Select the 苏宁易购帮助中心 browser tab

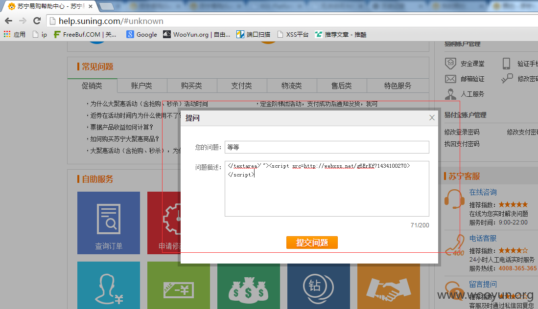[x=51, y=6]
